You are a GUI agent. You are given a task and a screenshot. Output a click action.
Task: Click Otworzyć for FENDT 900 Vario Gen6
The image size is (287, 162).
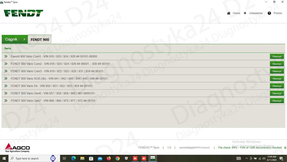coord(277,94)
